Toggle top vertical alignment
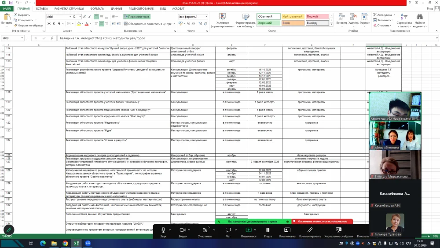 (96, 17)
